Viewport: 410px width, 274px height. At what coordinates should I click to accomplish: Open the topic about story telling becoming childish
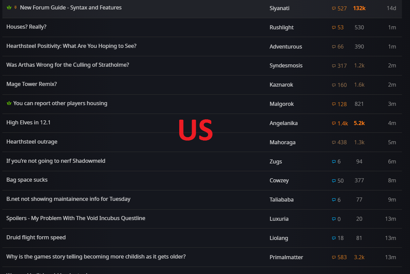coord(96,256)
